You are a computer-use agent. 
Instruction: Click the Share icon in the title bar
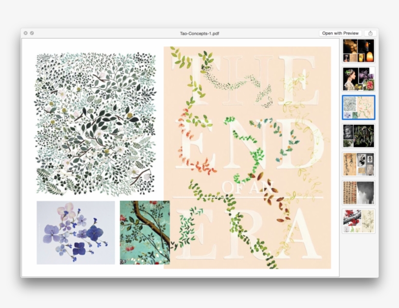(370, 33)
